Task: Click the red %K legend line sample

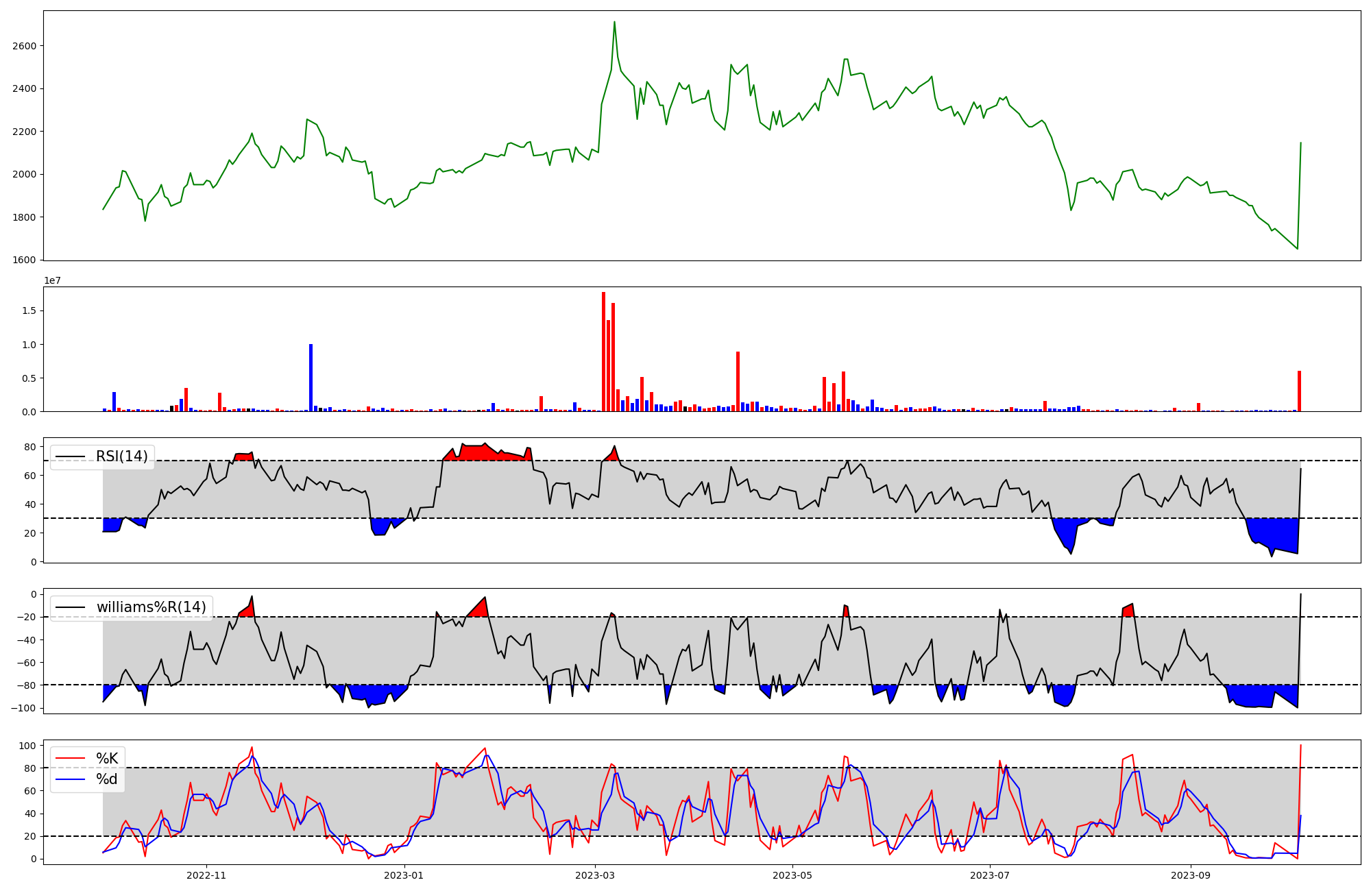Action: click(70, 758)
